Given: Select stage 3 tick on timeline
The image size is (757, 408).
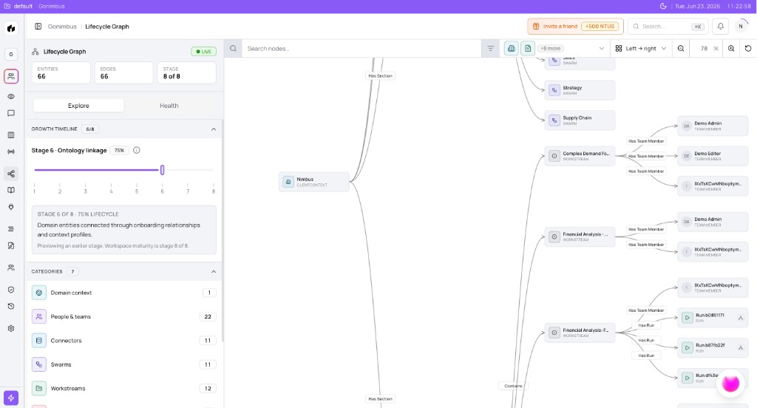Looking at the screenshot, I should pyautogui.click(x=86, y=188).
